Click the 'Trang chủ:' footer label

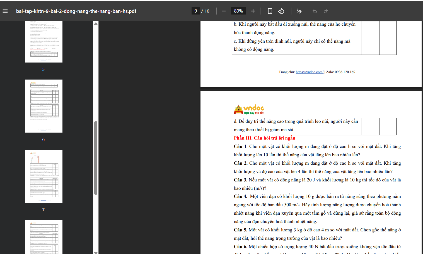coord(287,72)
